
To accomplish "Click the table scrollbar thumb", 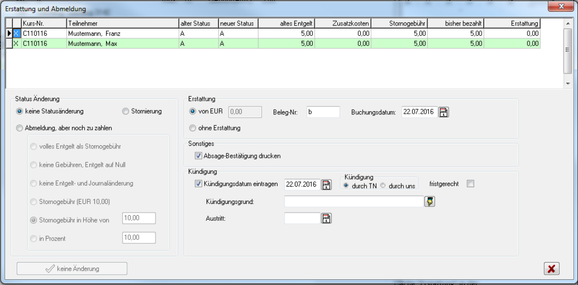I will pos(568,50).
